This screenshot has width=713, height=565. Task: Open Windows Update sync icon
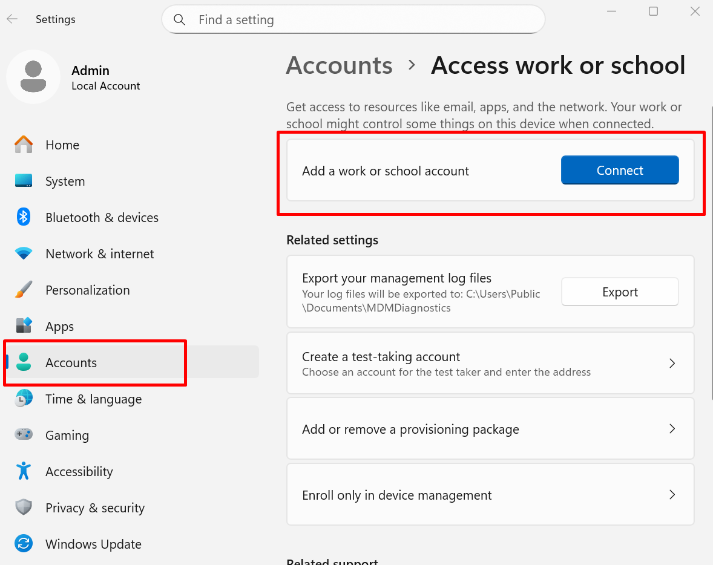[x=24, y=544]
